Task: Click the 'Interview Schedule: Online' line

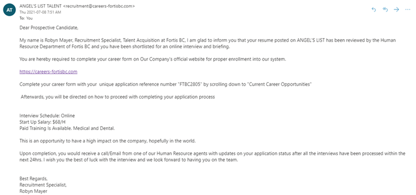Action: (x=47, y=116)
